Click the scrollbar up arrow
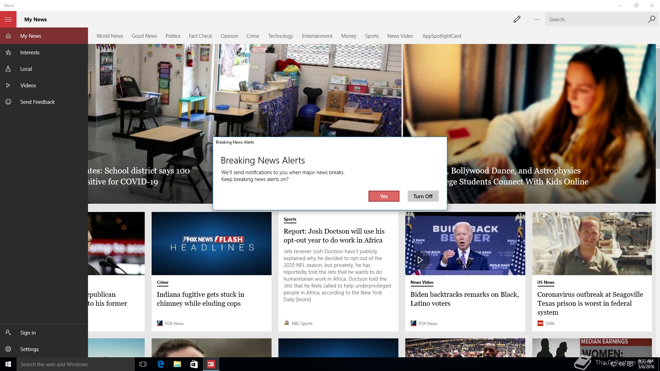The image size is (660, 371). [658, 46]
